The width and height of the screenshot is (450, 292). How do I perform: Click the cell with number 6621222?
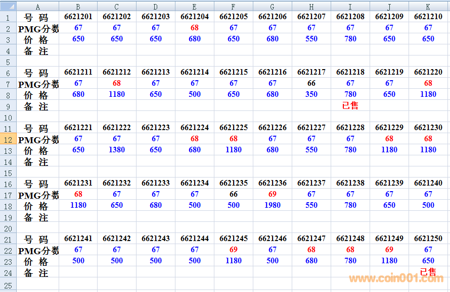coord(117,128)
